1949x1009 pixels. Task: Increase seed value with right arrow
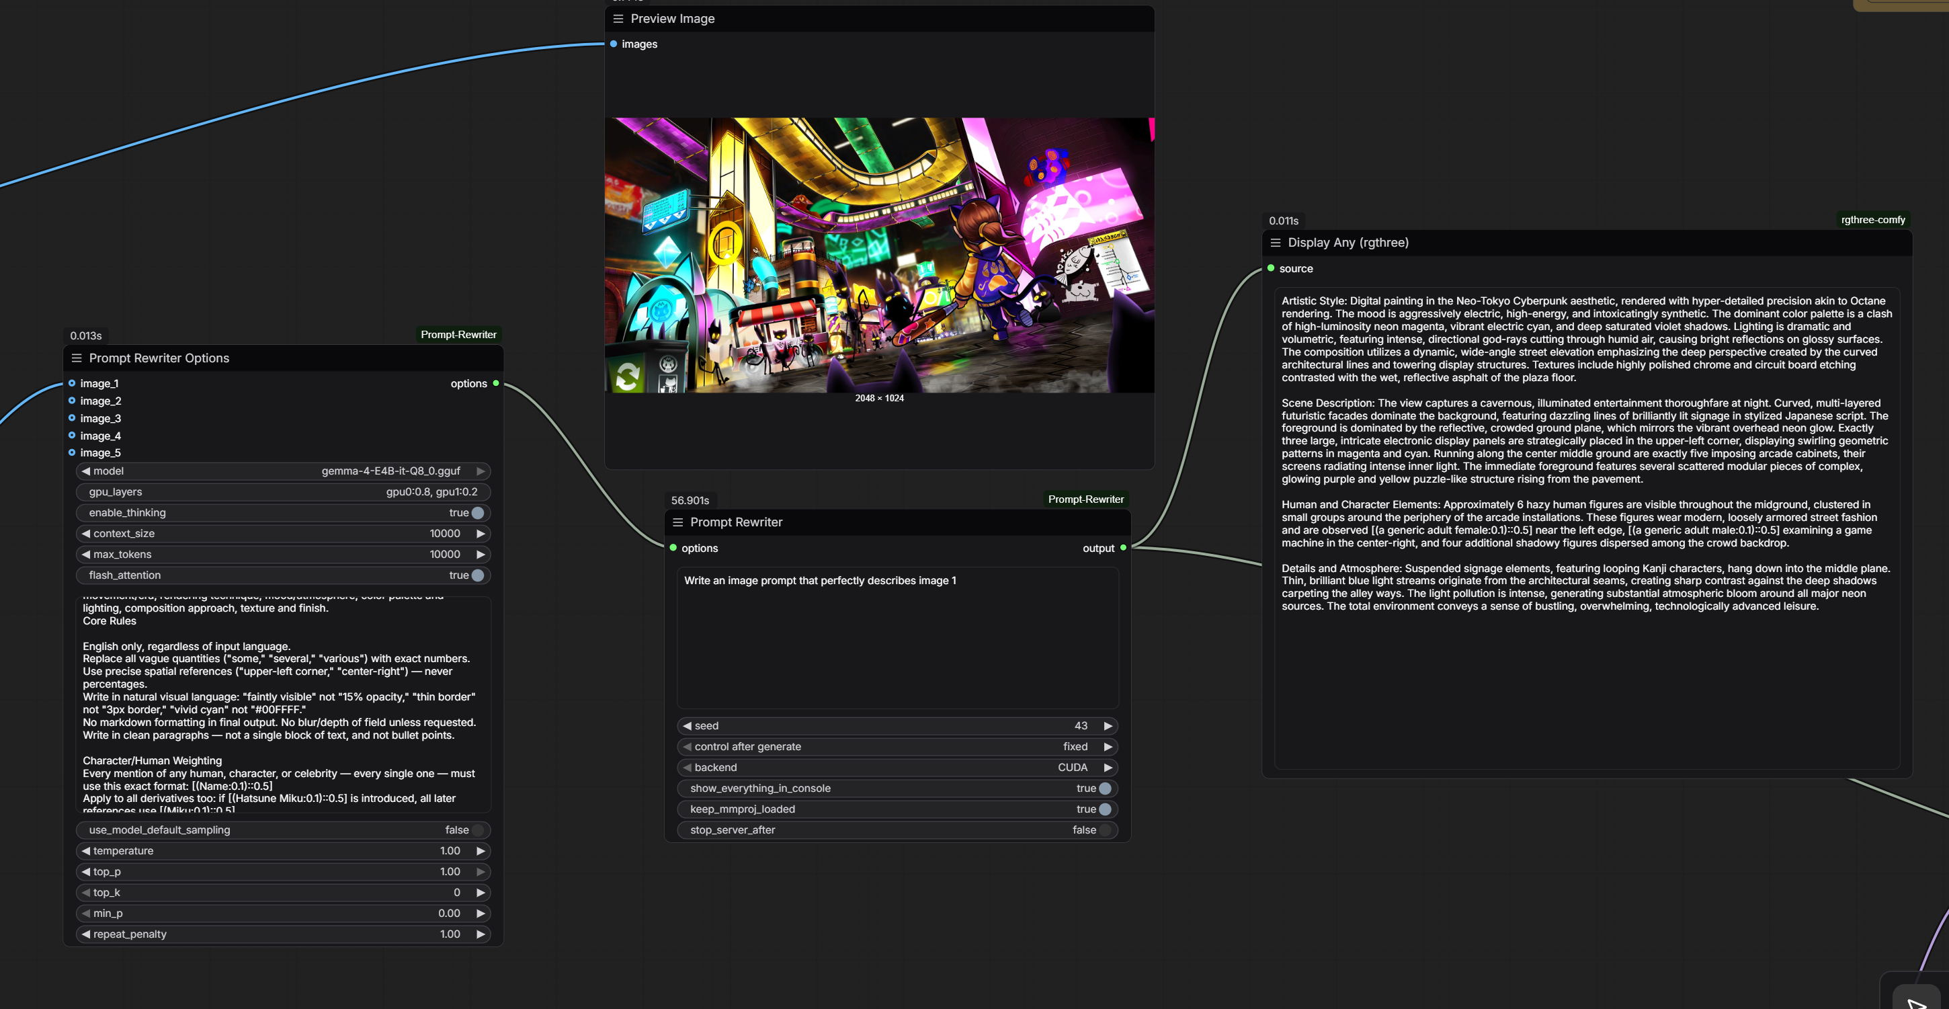pos(1108,726)
